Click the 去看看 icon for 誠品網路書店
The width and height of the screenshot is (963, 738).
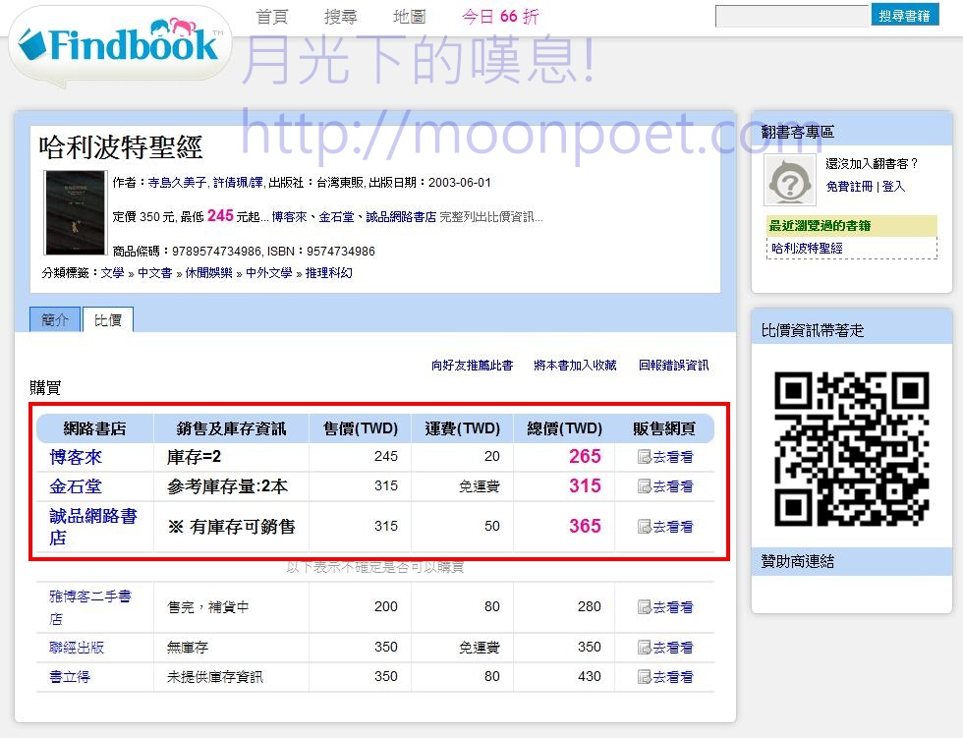(645, 527)
